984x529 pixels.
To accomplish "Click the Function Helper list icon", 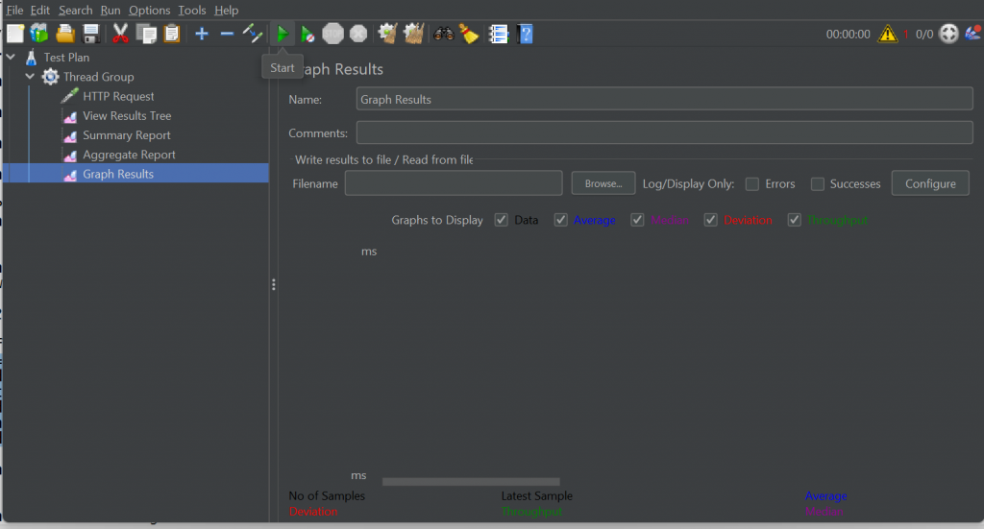I will click(498, 35).
